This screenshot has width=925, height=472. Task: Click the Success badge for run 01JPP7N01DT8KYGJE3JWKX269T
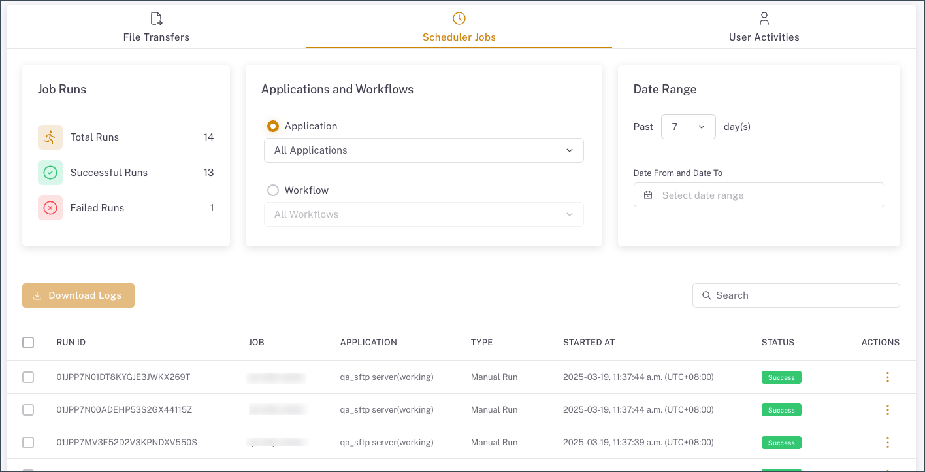tap(781, 377)
